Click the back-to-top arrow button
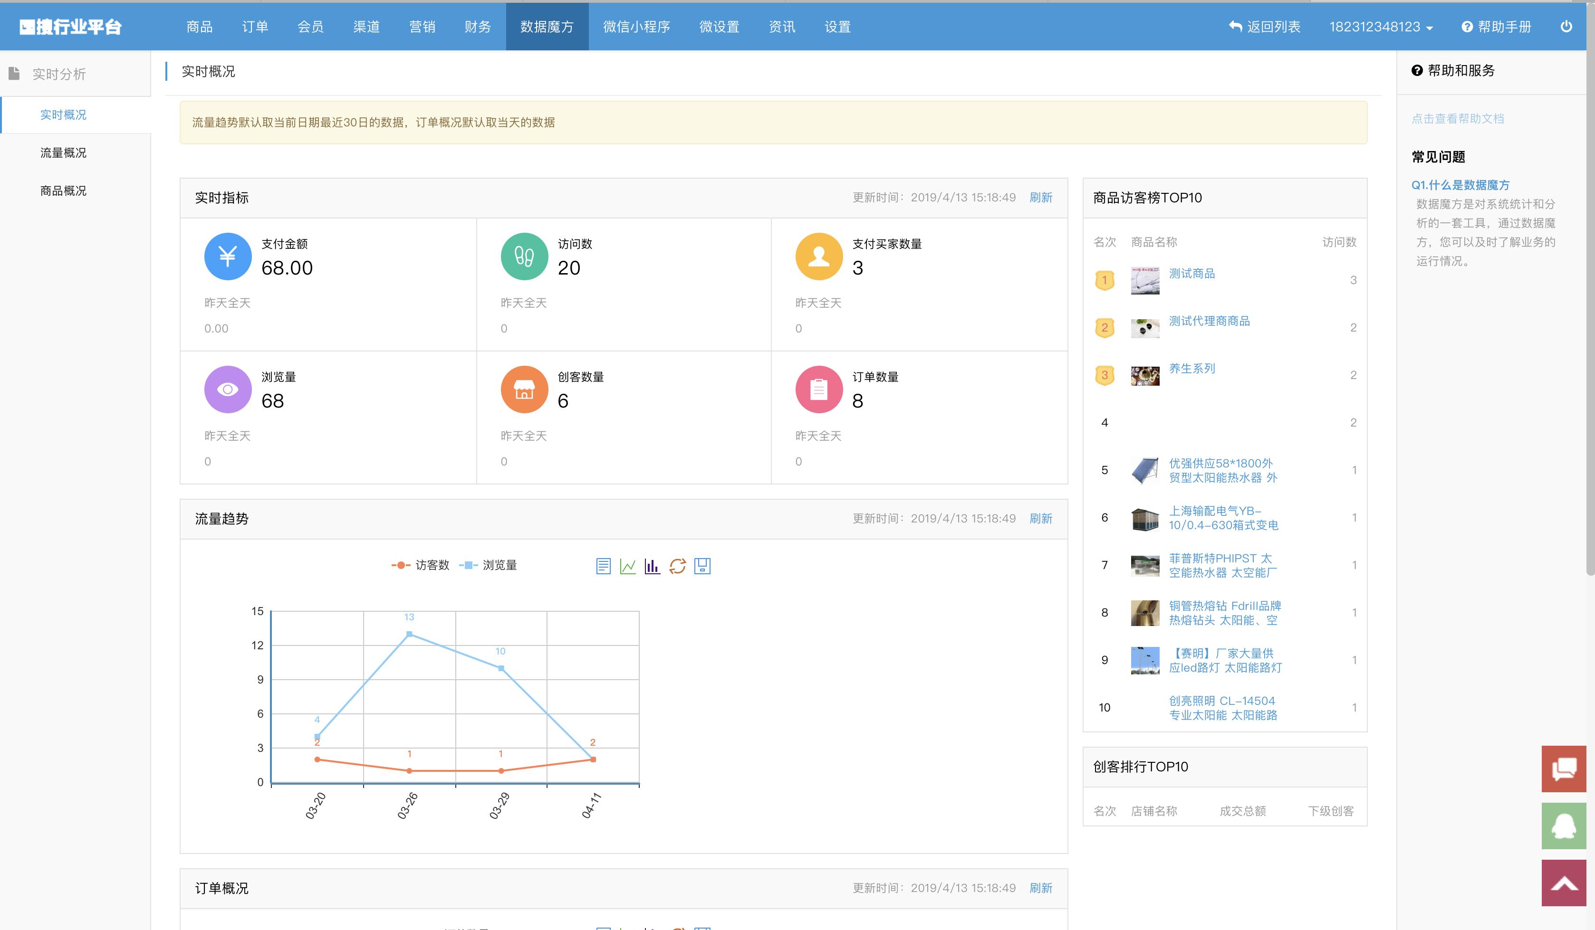Screen dimensions: 1595x930 (1563, 883)
